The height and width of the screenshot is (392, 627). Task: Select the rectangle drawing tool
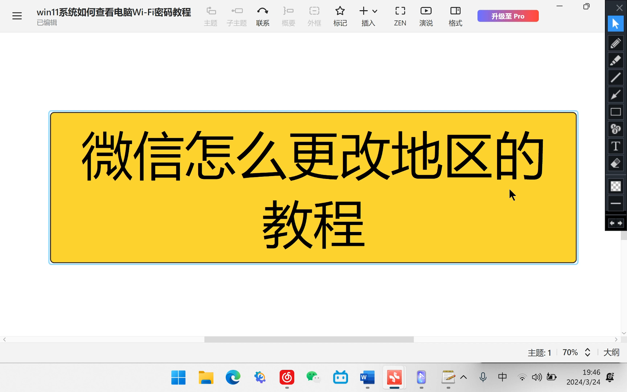pos(615,112)
